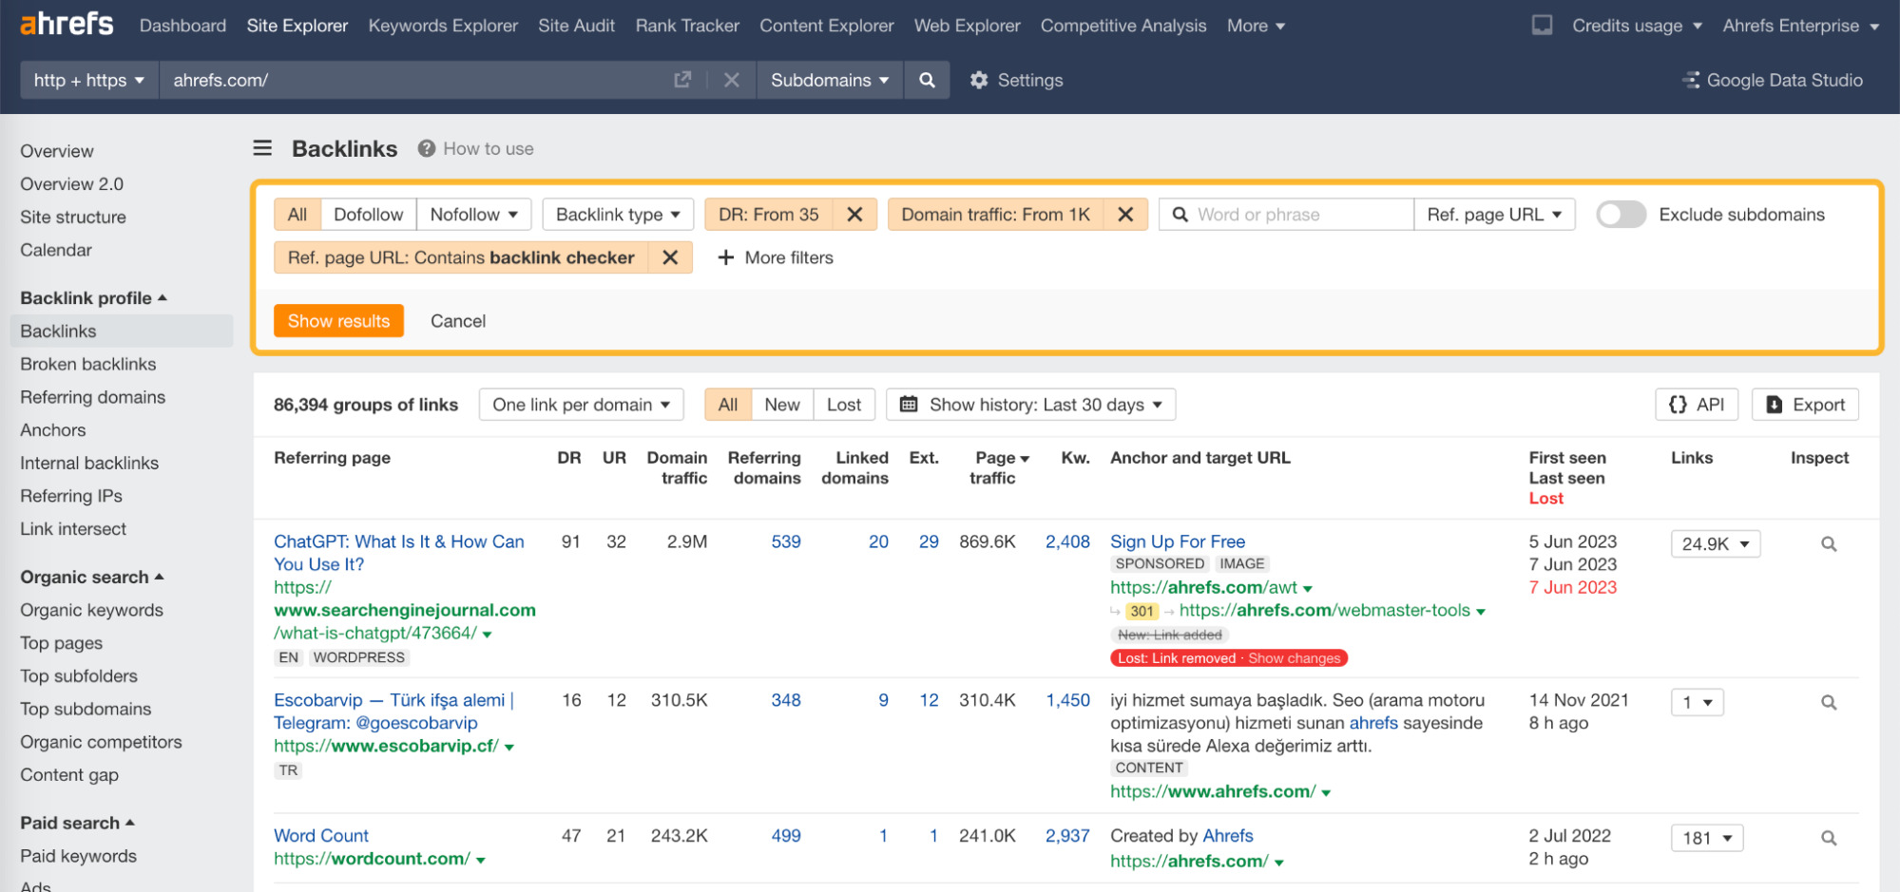Open the One link per domain dropdown
Image resolution: width=1900 pixels, height=892 pixels.
coord(581,404)
